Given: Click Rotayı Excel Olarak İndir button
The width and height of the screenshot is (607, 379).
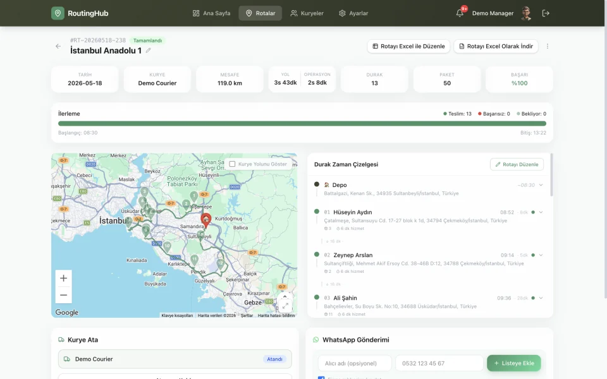Looking at the screenshot, I should click(x=496, y=46).
